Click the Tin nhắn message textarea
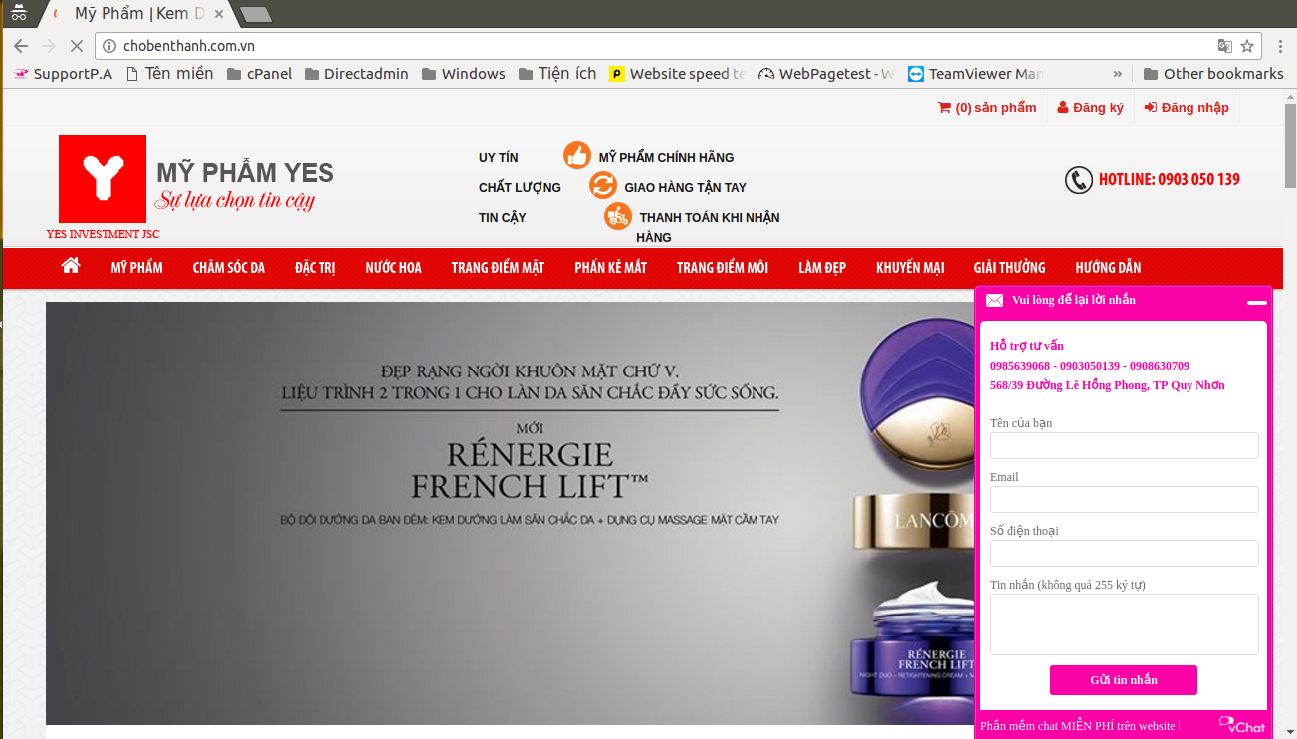Image resolution: width=1297 pixels, height=739 pixels. point(1125,624)
